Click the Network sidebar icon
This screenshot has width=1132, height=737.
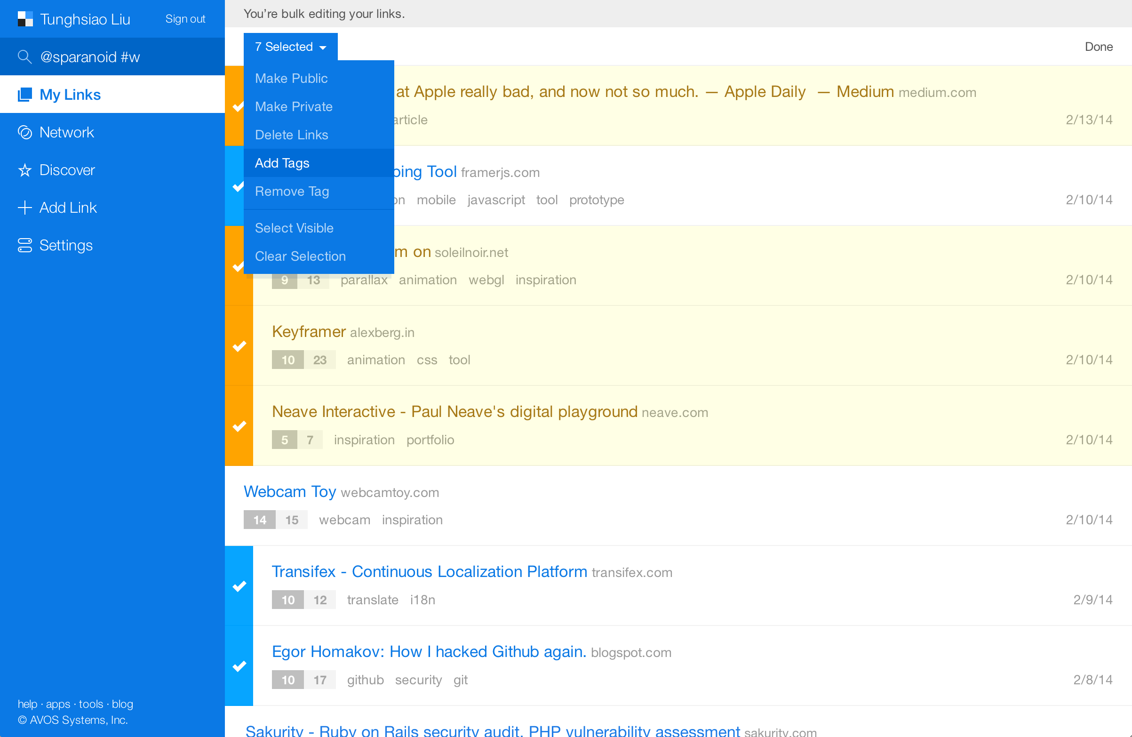click(24, 133)
